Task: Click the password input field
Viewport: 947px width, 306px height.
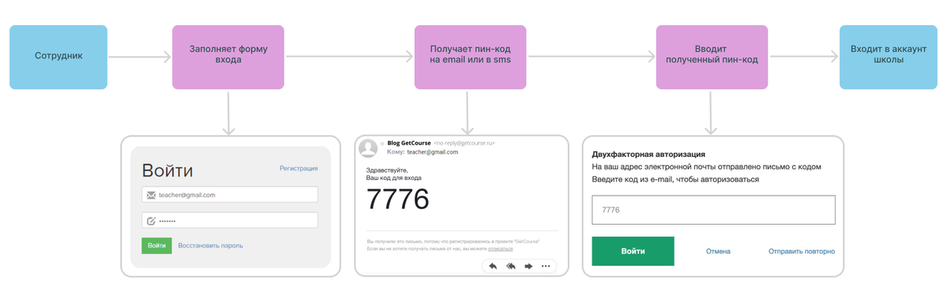Action: pyautogui.click(x=230, y=220)
